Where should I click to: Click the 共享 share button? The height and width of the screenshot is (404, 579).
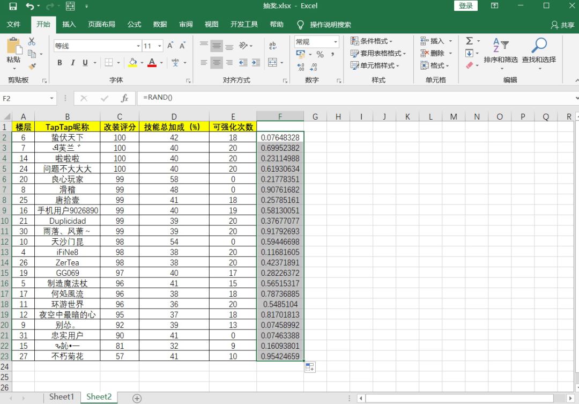(563, 25)
